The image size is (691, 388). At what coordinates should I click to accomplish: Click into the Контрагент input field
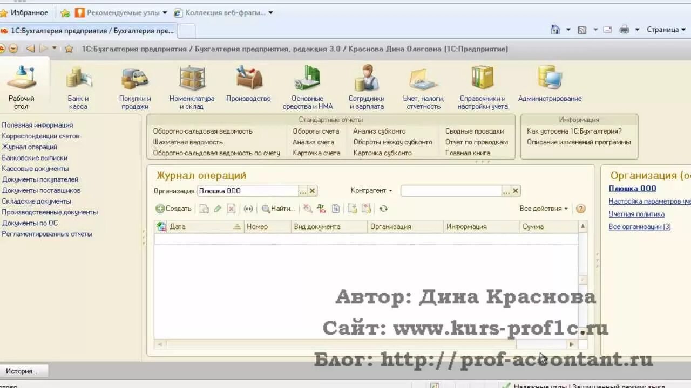pyautogui.click(x=451, y=191)
